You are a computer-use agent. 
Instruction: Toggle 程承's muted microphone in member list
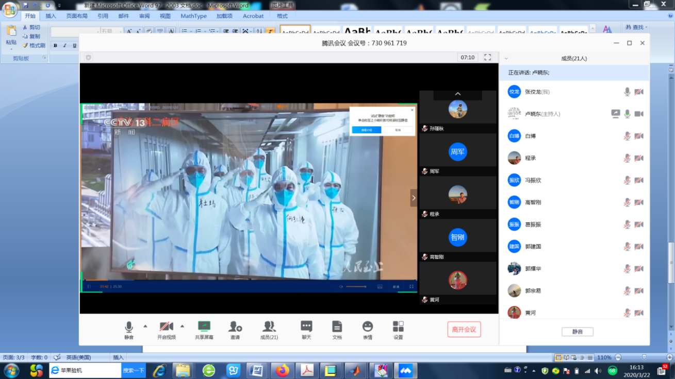[x=627, y=158]
